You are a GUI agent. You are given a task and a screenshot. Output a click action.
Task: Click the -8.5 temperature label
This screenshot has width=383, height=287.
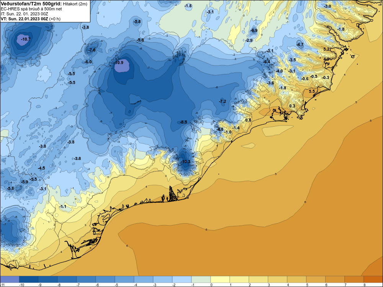tap(183, 122)
